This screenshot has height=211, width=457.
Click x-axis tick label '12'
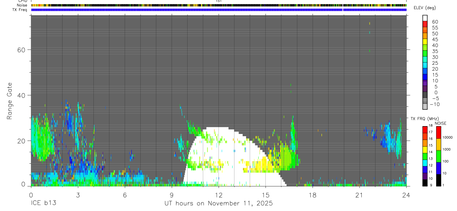click(x=219, y=195)
